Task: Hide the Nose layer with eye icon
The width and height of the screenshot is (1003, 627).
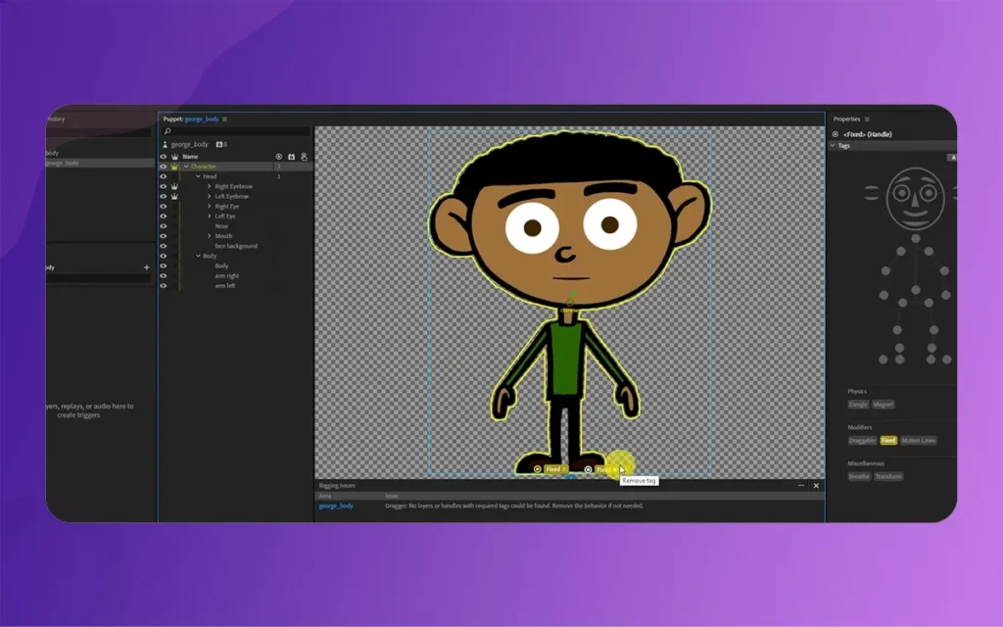Action: [x=163, y=226]
